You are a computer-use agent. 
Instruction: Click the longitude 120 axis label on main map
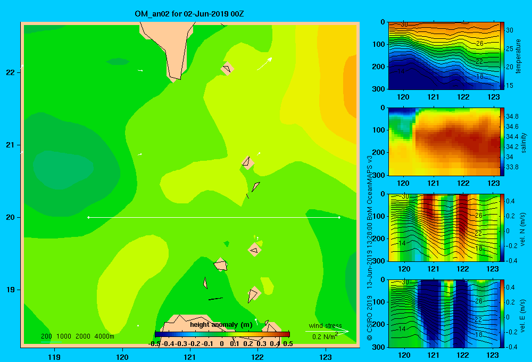pyautogui.click(x=122, y=357)
